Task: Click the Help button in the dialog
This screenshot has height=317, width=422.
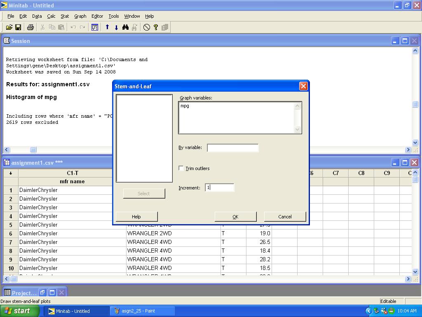Action: (136, 217)
